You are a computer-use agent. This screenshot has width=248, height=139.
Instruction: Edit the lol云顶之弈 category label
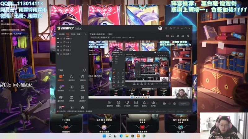click(x=100, y=37)
